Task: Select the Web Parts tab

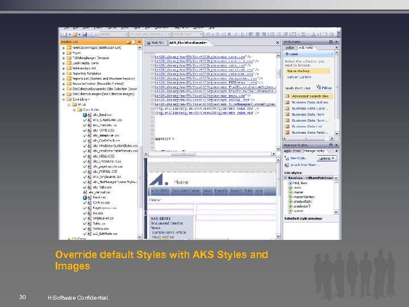Action: point(306,48)
